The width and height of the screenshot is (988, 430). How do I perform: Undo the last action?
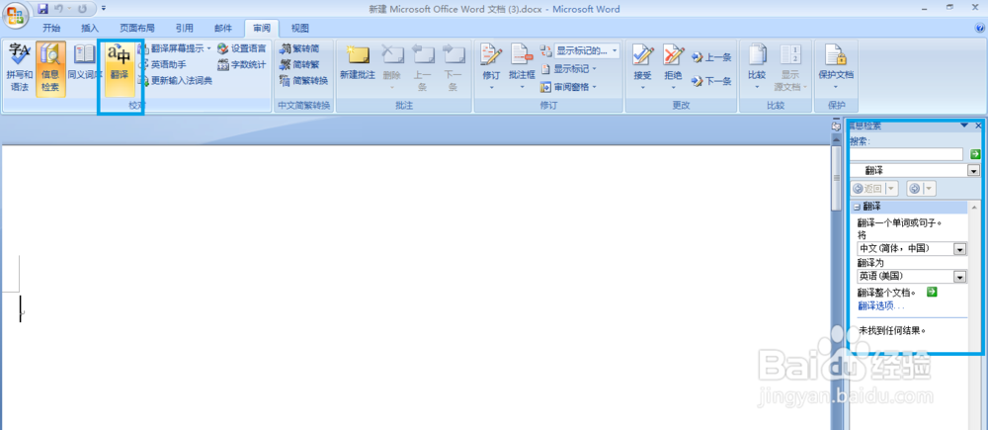pos(58,9)
